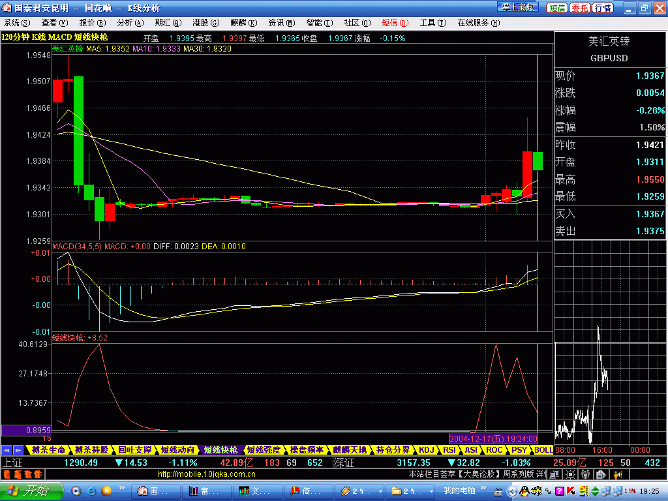Select the BOLL indicator tab
The height and width of the screenshot is (501, 668).
tap(543, 449)
